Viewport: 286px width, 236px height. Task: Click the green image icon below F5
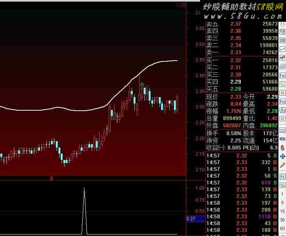pyautogui.click(x=283, y=186)
